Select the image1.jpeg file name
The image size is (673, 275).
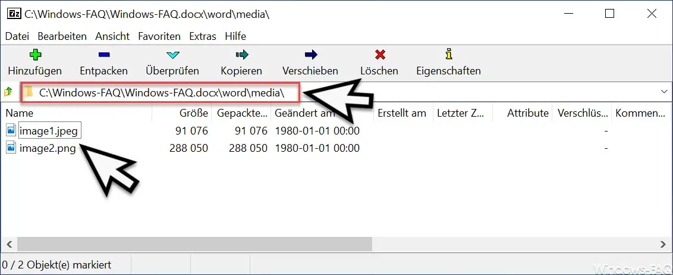pyautogui.click(x=49, y=130)
